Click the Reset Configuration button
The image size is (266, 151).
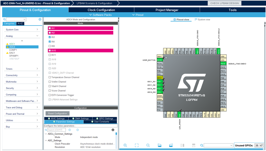coord(58,113)
